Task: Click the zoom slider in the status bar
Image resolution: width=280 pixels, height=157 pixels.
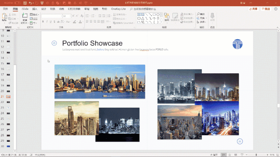Action: pos(257,155)
